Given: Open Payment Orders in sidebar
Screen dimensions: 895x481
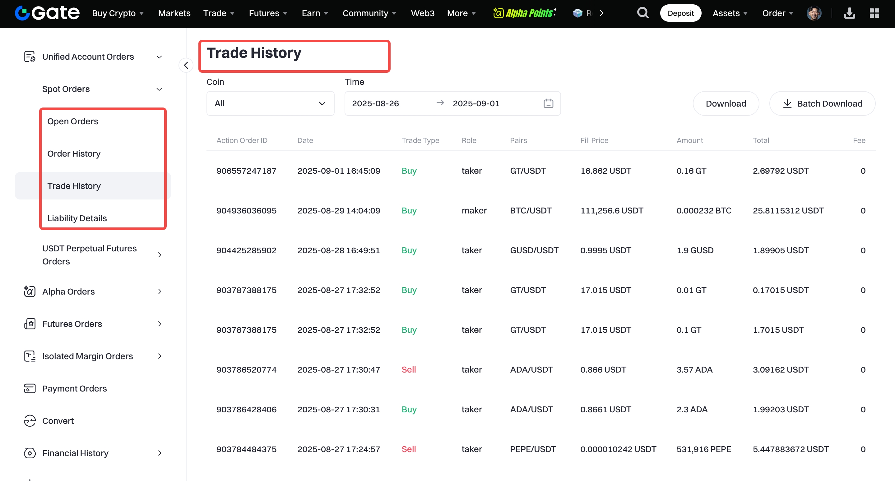Looking at the screenshot, I should 74,389.
